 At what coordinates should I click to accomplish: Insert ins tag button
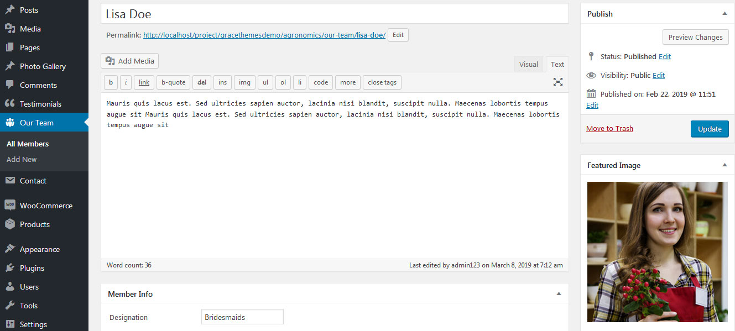point(222,82)
